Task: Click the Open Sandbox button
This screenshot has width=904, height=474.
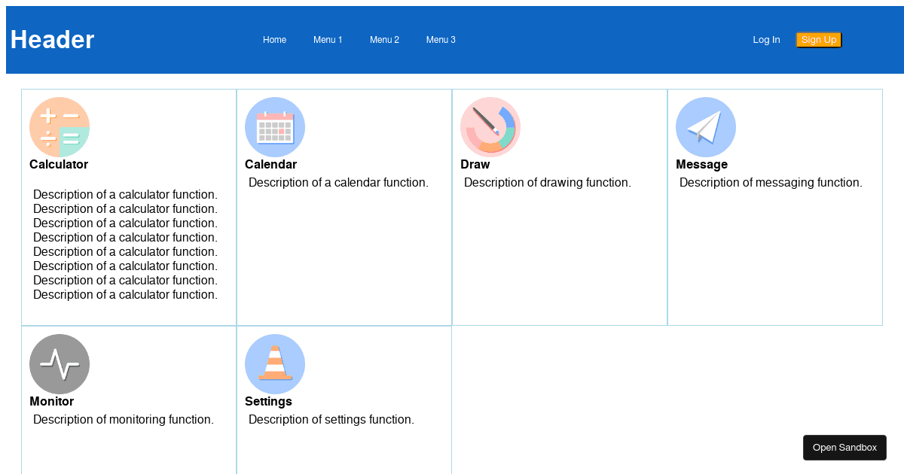Action: coord(844,448)
